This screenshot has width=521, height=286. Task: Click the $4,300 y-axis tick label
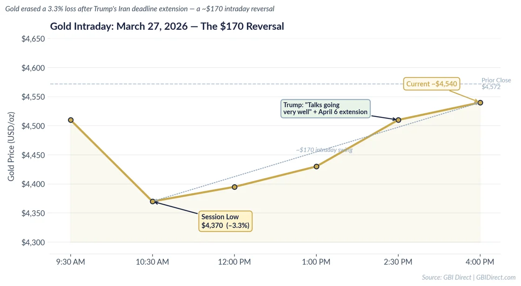pos(33,242)
